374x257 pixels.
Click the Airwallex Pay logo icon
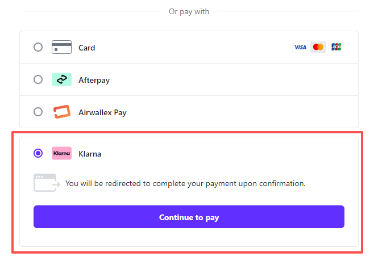pos(61,112)
